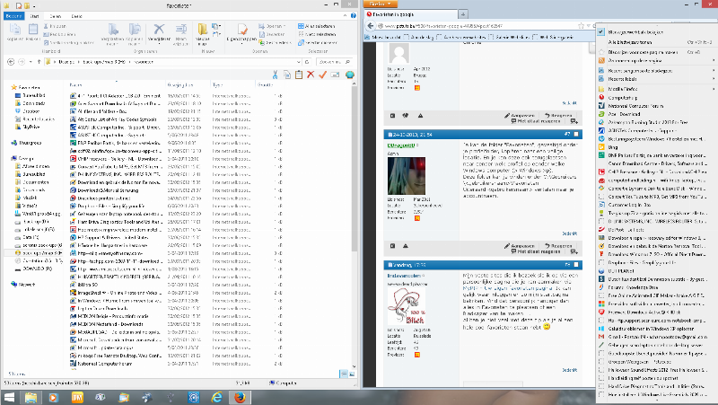Launch Firefox from the Windows taskbar
718x405 pixels.
tap(240, 395)
